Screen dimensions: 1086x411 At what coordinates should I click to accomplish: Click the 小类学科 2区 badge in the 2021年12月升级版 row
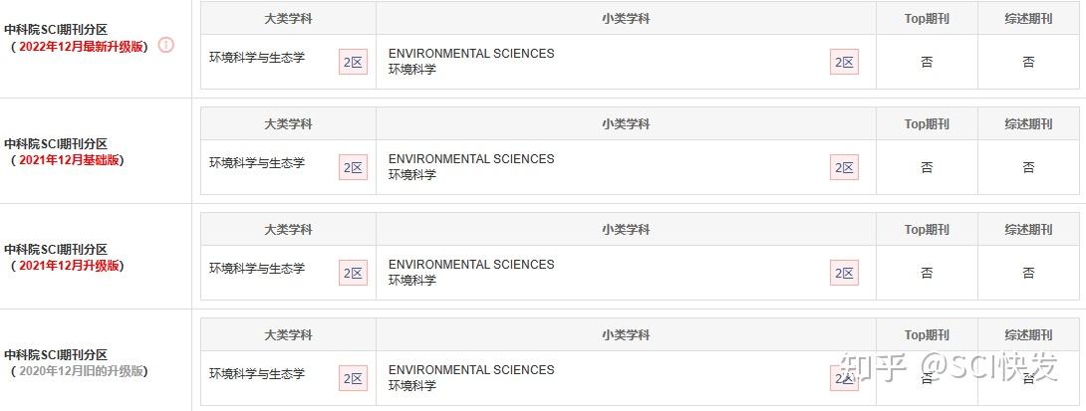844,273
